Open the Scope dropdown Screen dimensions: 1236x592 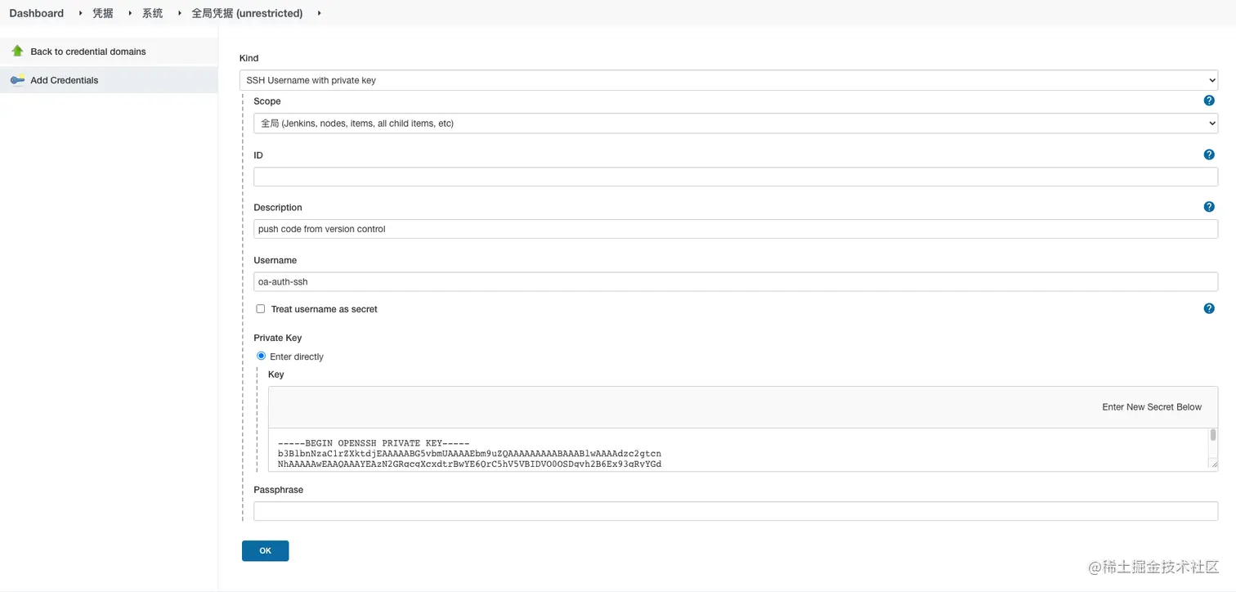(736, 123)
